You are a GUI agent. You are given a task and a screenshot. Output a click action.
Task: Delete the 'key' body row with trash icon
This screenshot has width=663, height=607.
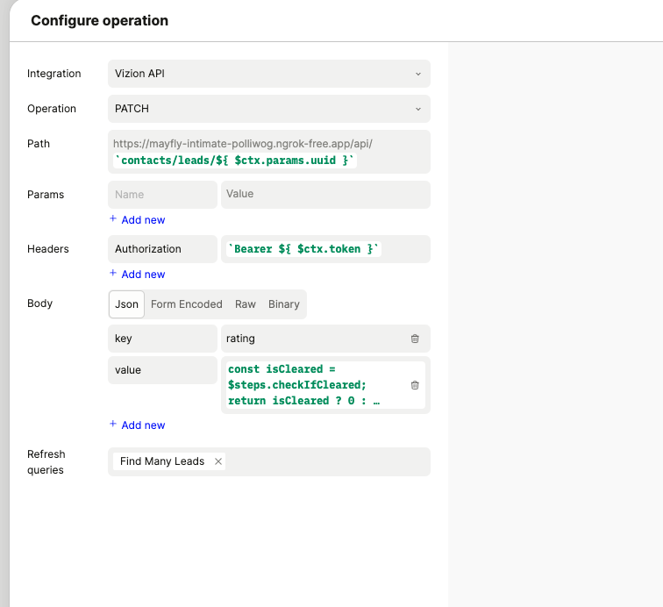pos(415,339)
